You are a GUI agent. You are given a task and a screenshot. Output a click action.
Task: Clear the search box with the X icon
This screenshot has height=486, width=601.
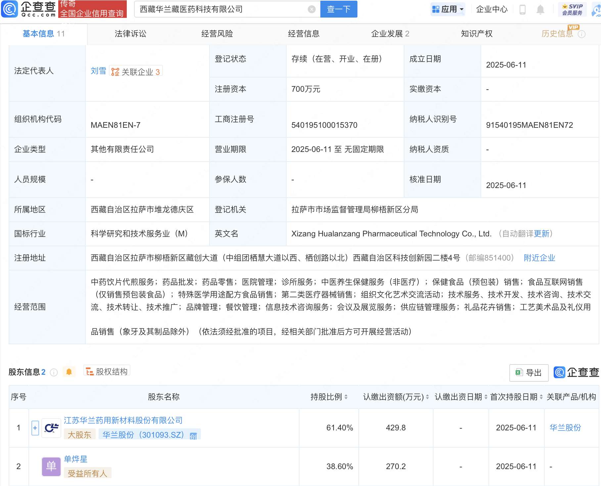[311, 9]
